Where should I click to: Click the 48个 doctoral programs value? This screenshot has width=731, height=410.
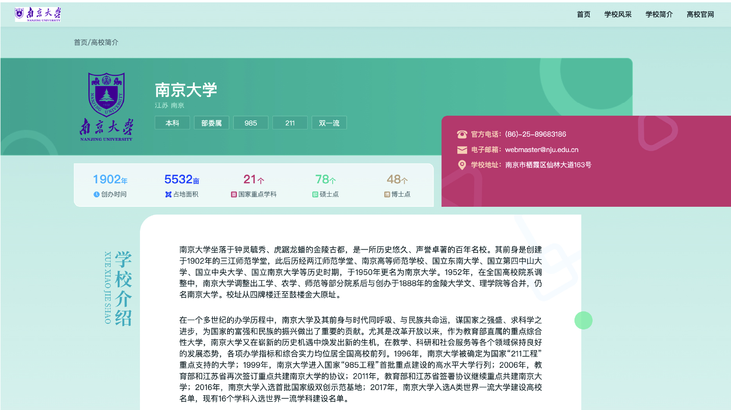(397, 179)
